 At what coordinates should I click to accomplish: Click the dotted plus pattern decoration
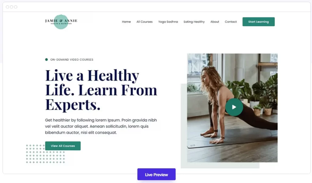point(45,154)
